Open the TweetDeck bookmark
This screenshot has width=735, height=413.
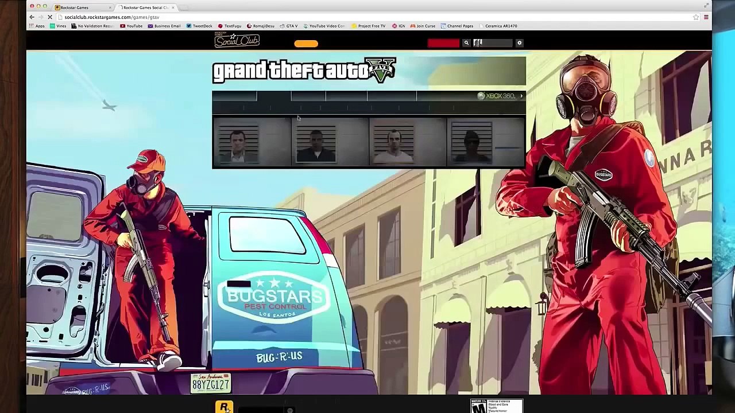click(x=199, y=26)
